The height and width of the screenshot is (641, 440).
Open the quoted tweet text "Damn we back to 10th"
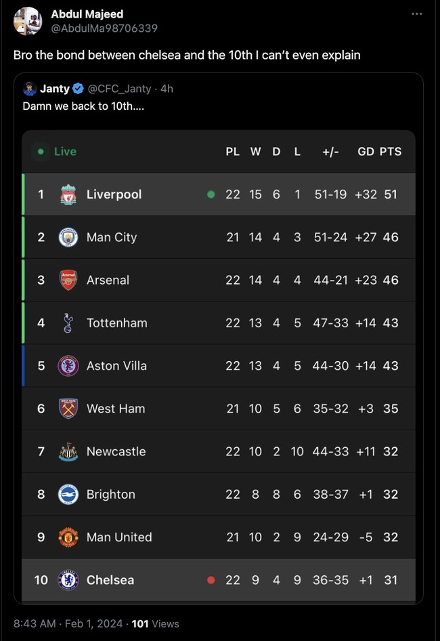pyautogui.click(x=83, y=106)
